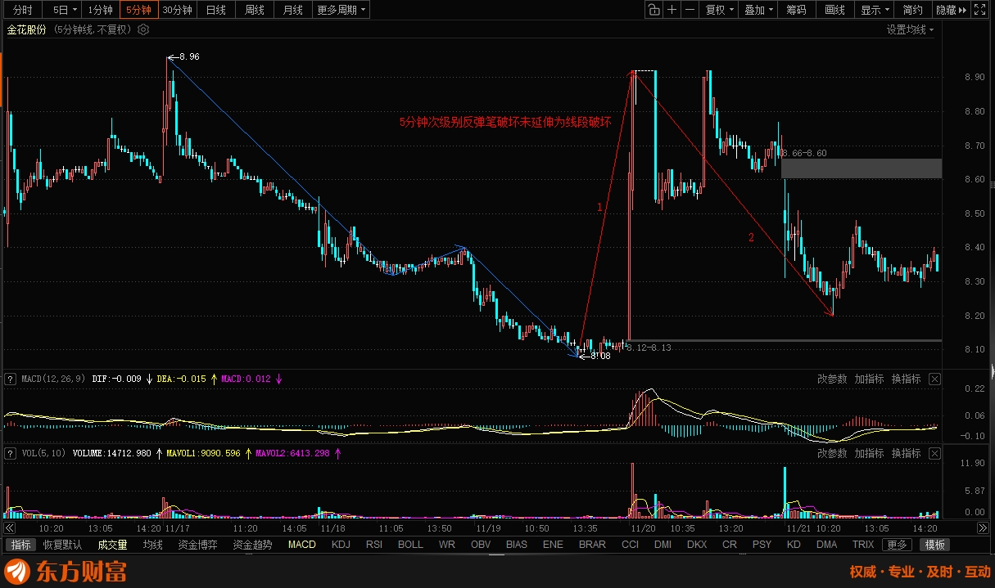Click 改参数 in MACD panel
The width and height of the screenshot is (995, 588).
coord(832,379)
